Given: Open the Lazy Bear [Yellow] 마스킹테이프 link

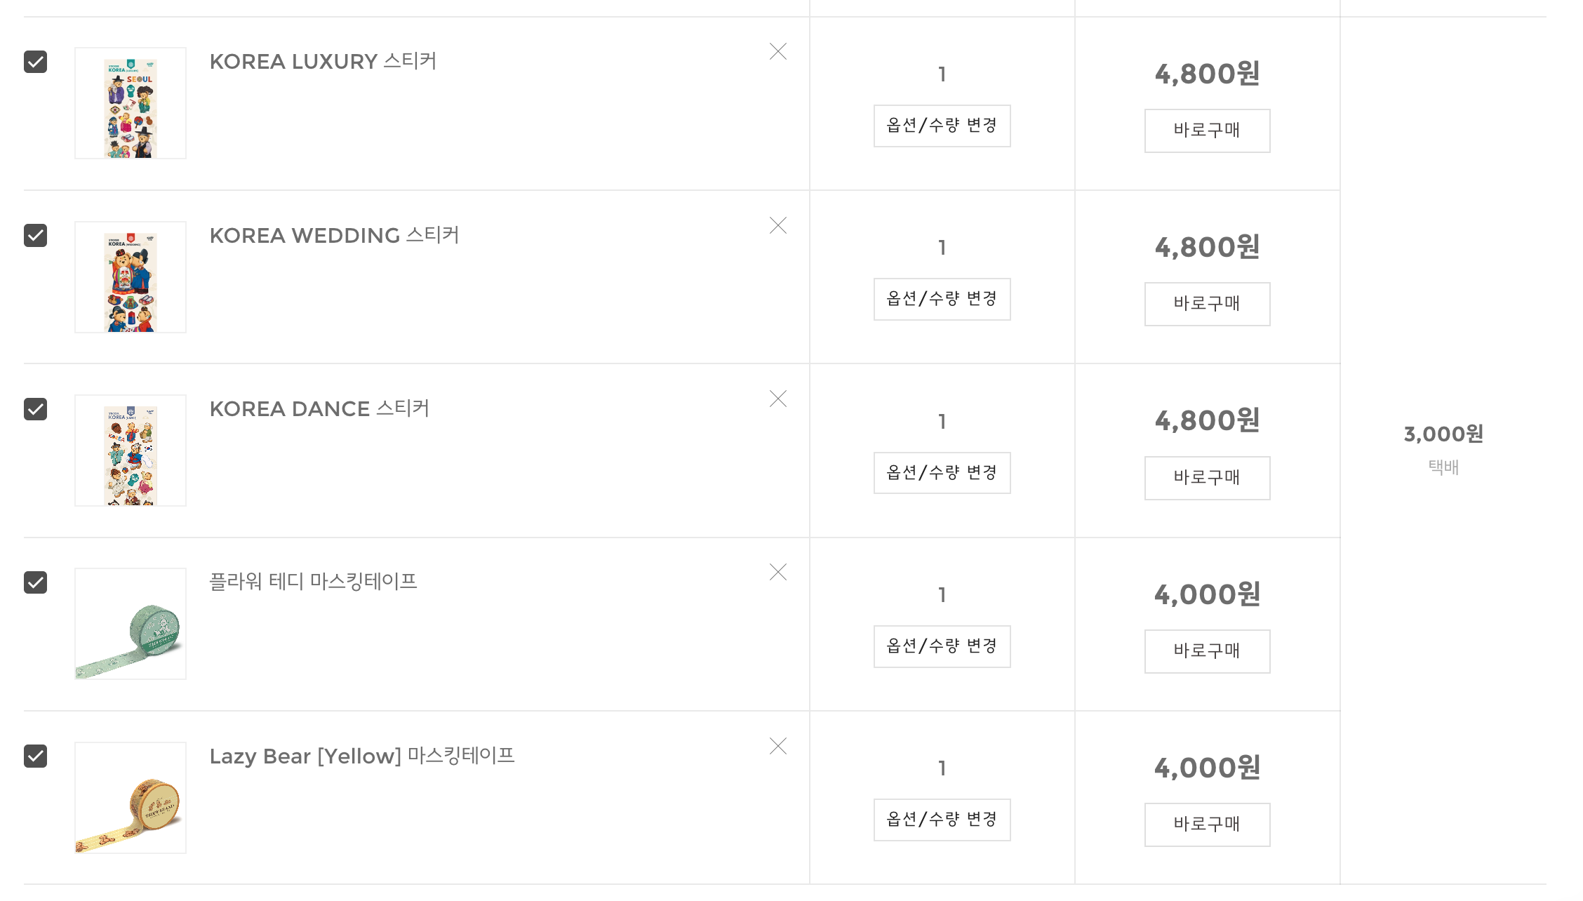Looking at the screenshot, I should tap(362, 756).
